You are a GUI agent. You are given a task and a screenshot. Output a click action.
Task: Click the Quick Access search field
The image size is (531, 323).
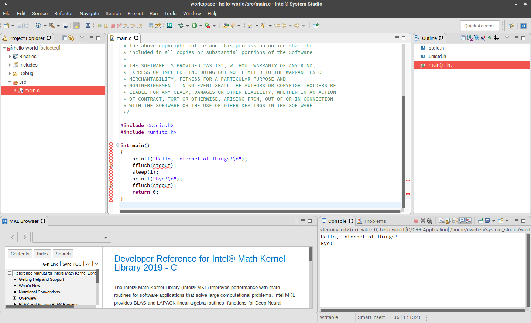coord(479,25)
